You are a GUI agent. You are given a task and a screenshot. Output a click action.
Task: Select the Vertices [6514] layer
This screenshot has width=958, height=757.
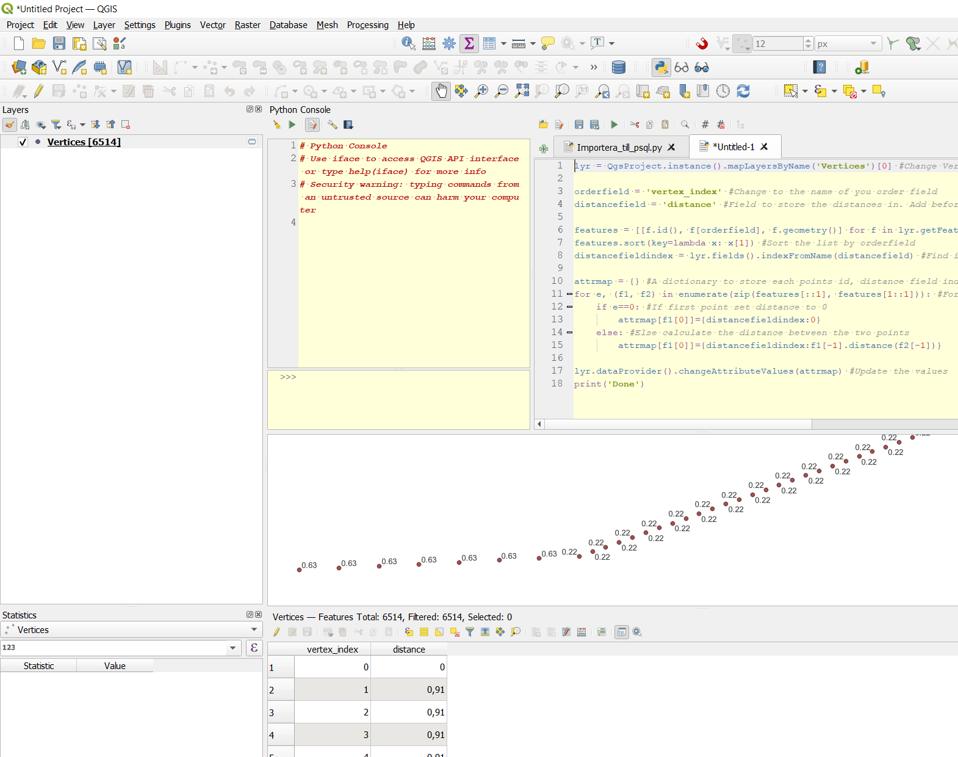pos(84,142)
